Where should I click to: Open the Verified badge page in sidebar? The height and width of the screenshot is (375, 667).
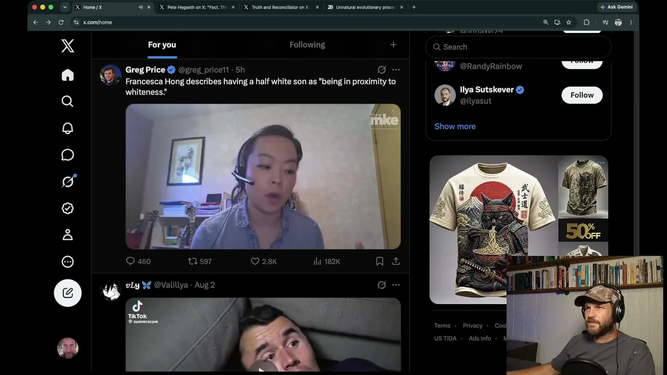68,208
